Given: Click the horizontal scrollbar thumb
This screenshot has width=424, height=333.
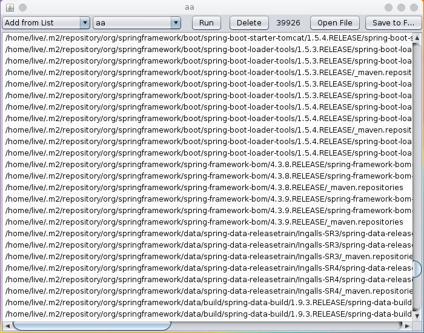Looking at the screenshot, I should click(x=92, y=326).
